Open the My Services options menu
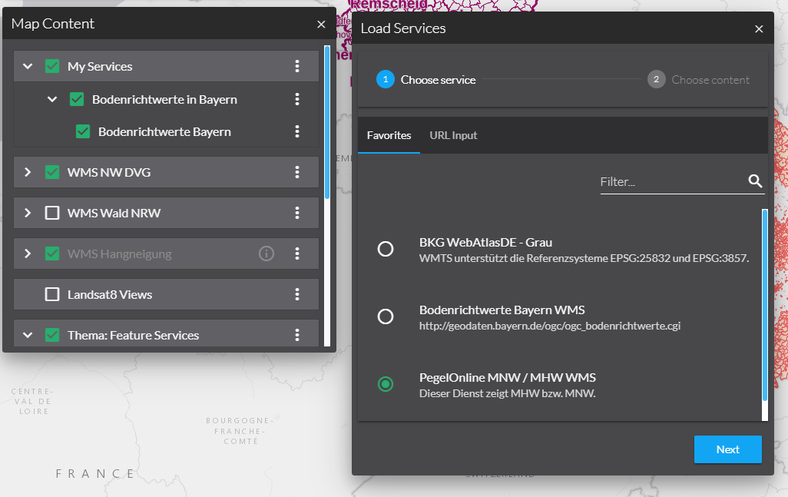Image resolution: width=788 pixels, height=497 pixels. click(x=298, y=66)
